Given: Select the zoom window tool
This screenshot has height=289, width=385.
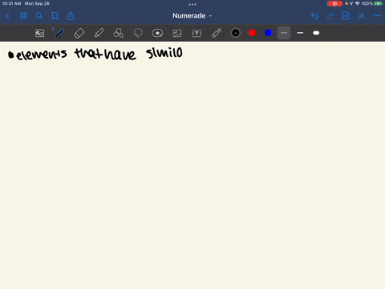Looking at the screenshot, I should click(39, 33).
